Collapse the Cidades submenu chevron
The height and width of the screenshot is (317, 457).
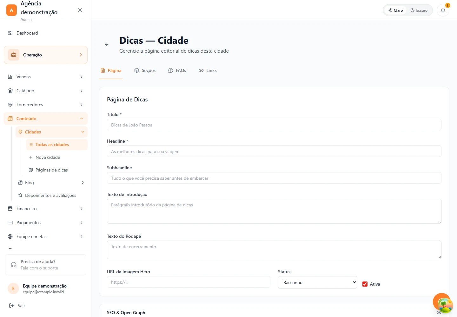pyautogui.click(x=83, y=132)
